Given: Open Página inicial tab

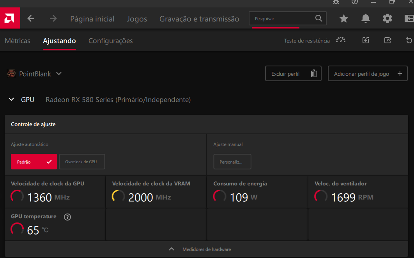Looking at the screenshot, I should point(92,19).
